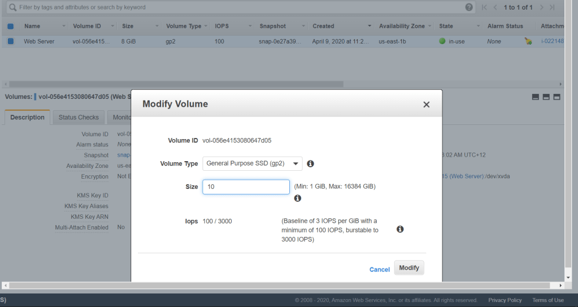Go to next page of results
Viewport: 578px width, 307px height.
(x=541, y=7)
